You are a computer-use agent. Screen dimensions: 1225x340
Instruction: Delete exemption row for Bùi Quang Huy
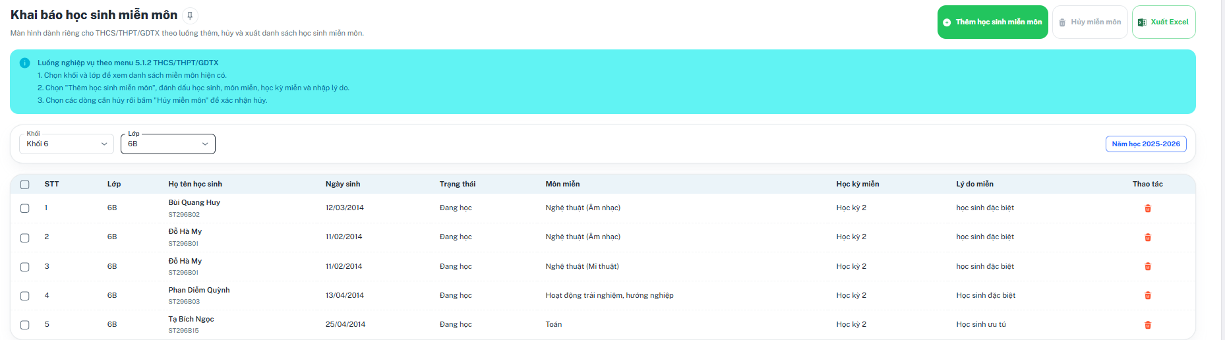click(x=1148, y=208)
